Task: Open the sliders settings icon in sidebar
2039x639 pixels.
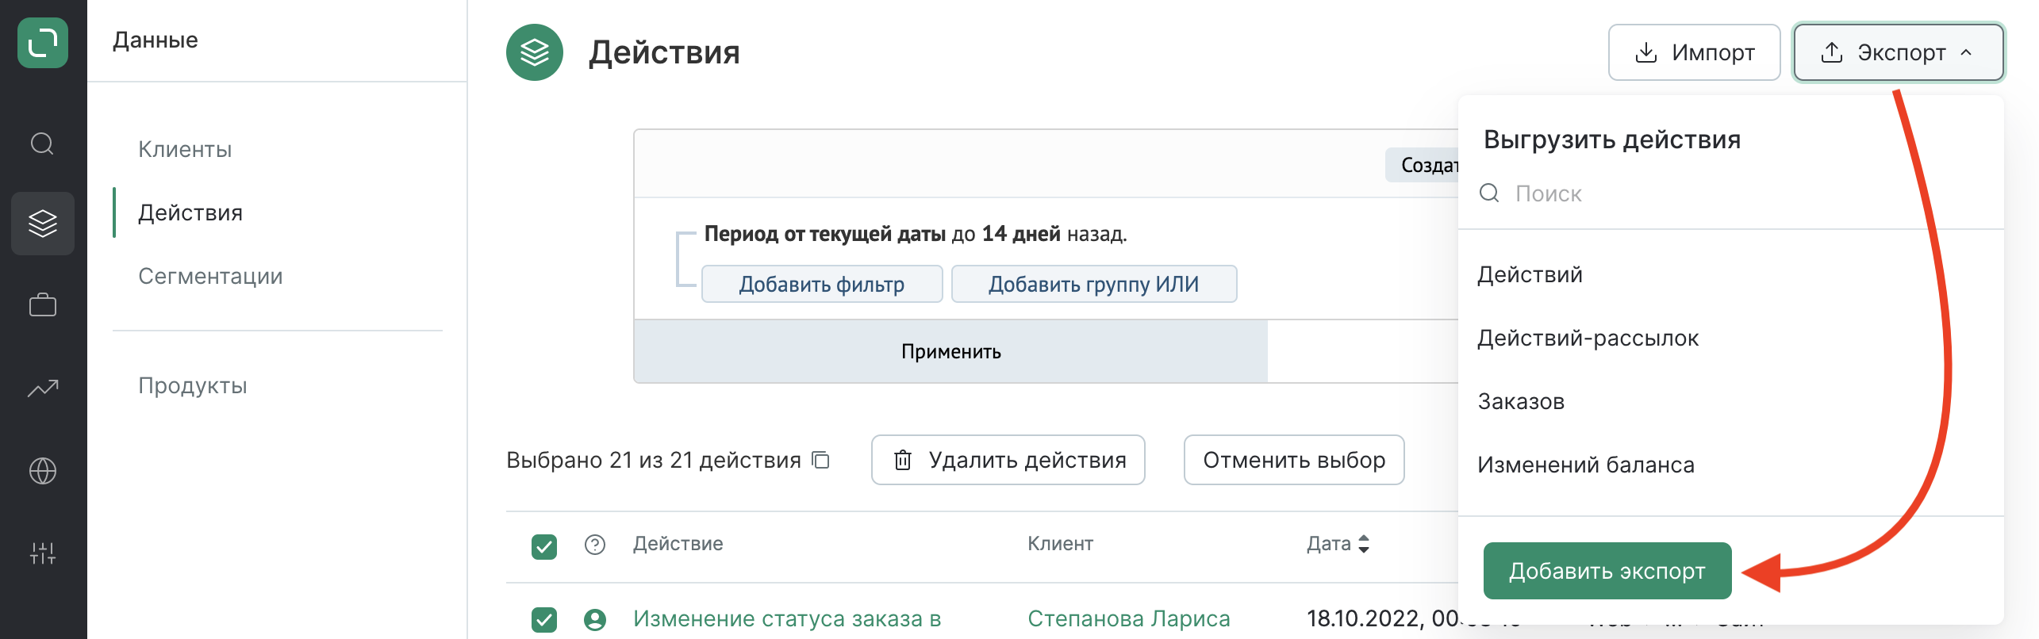Action: (43, 553)
